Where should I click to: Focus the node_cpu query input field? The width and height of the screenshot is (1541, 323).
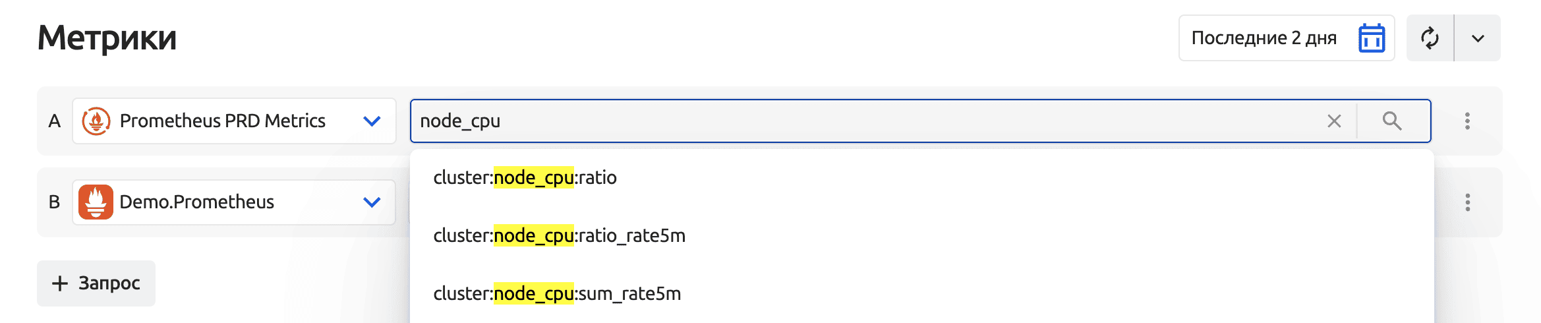tap(857, 121)
